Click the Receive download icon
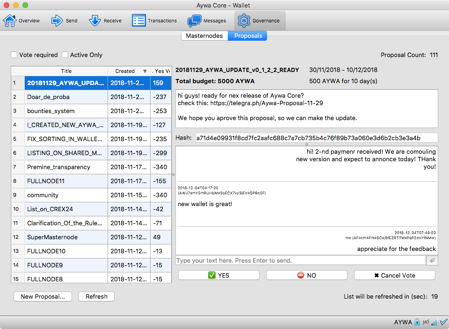This screenshot has height=329, width=449. (x=95, y=21)
